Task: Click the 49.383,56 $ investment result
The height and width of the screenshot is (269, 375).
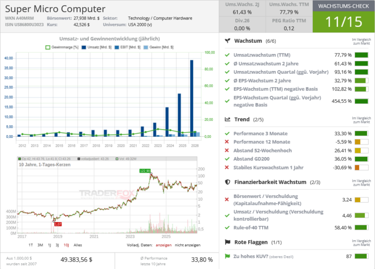Action: point(77,260)
